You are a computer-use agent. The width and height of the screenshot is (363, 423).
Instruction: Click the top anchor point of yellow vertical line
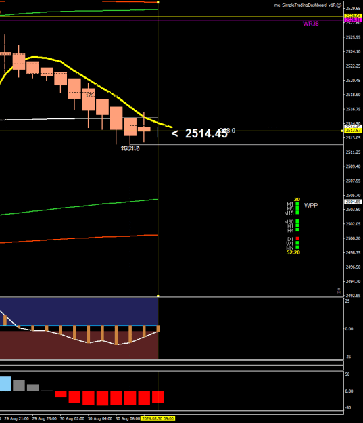(158, 2)
